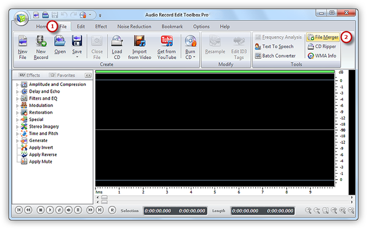
Task: Click the lower scrollbar right arrow
Action: (x=352, y=202)
